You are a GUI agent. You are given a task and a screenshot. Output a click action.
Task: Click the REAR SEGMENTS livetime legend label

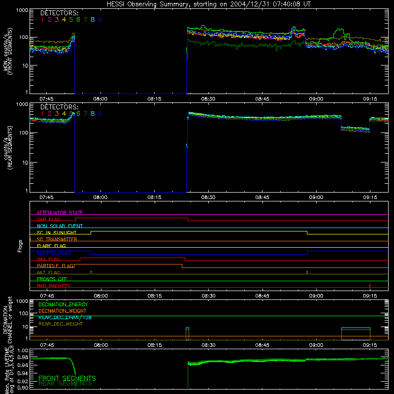tap(65, 384)
